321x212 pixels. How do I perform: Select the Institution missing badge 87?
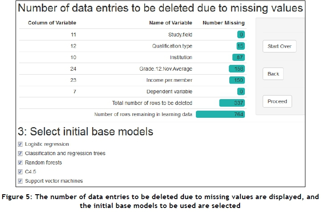239,57
